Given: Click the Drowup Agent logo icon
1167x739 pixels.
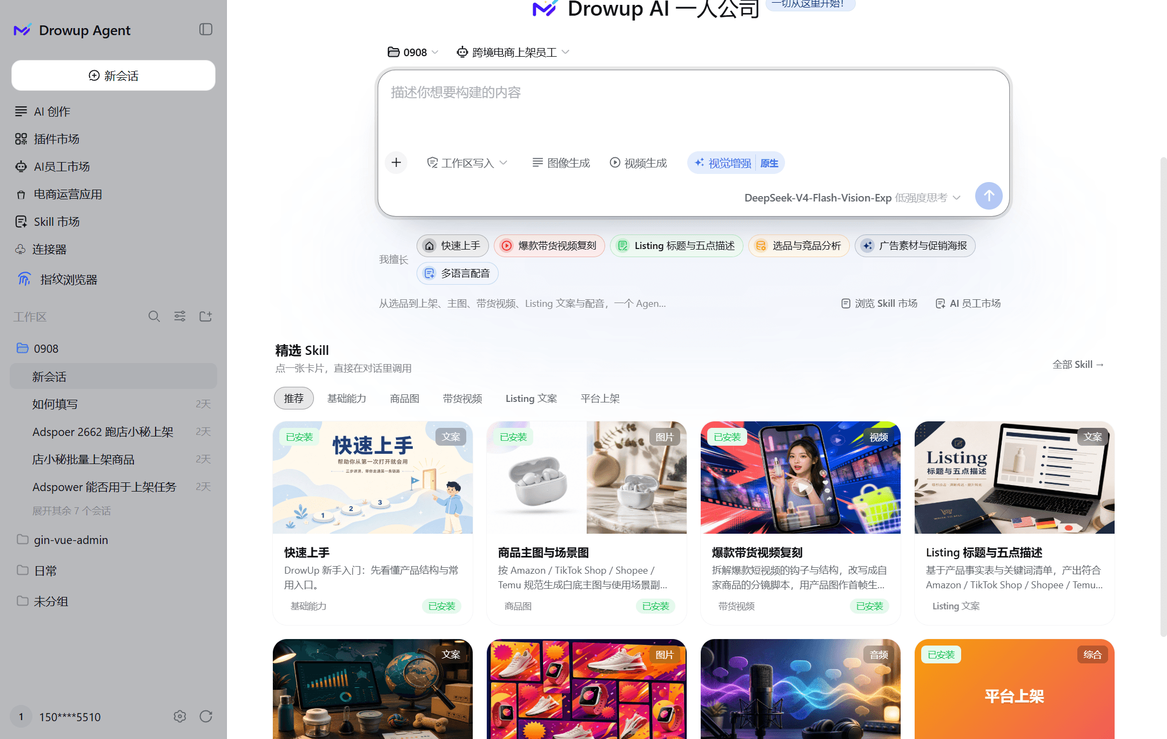Looking at the screenshot, I should click(x=22, y=30).
